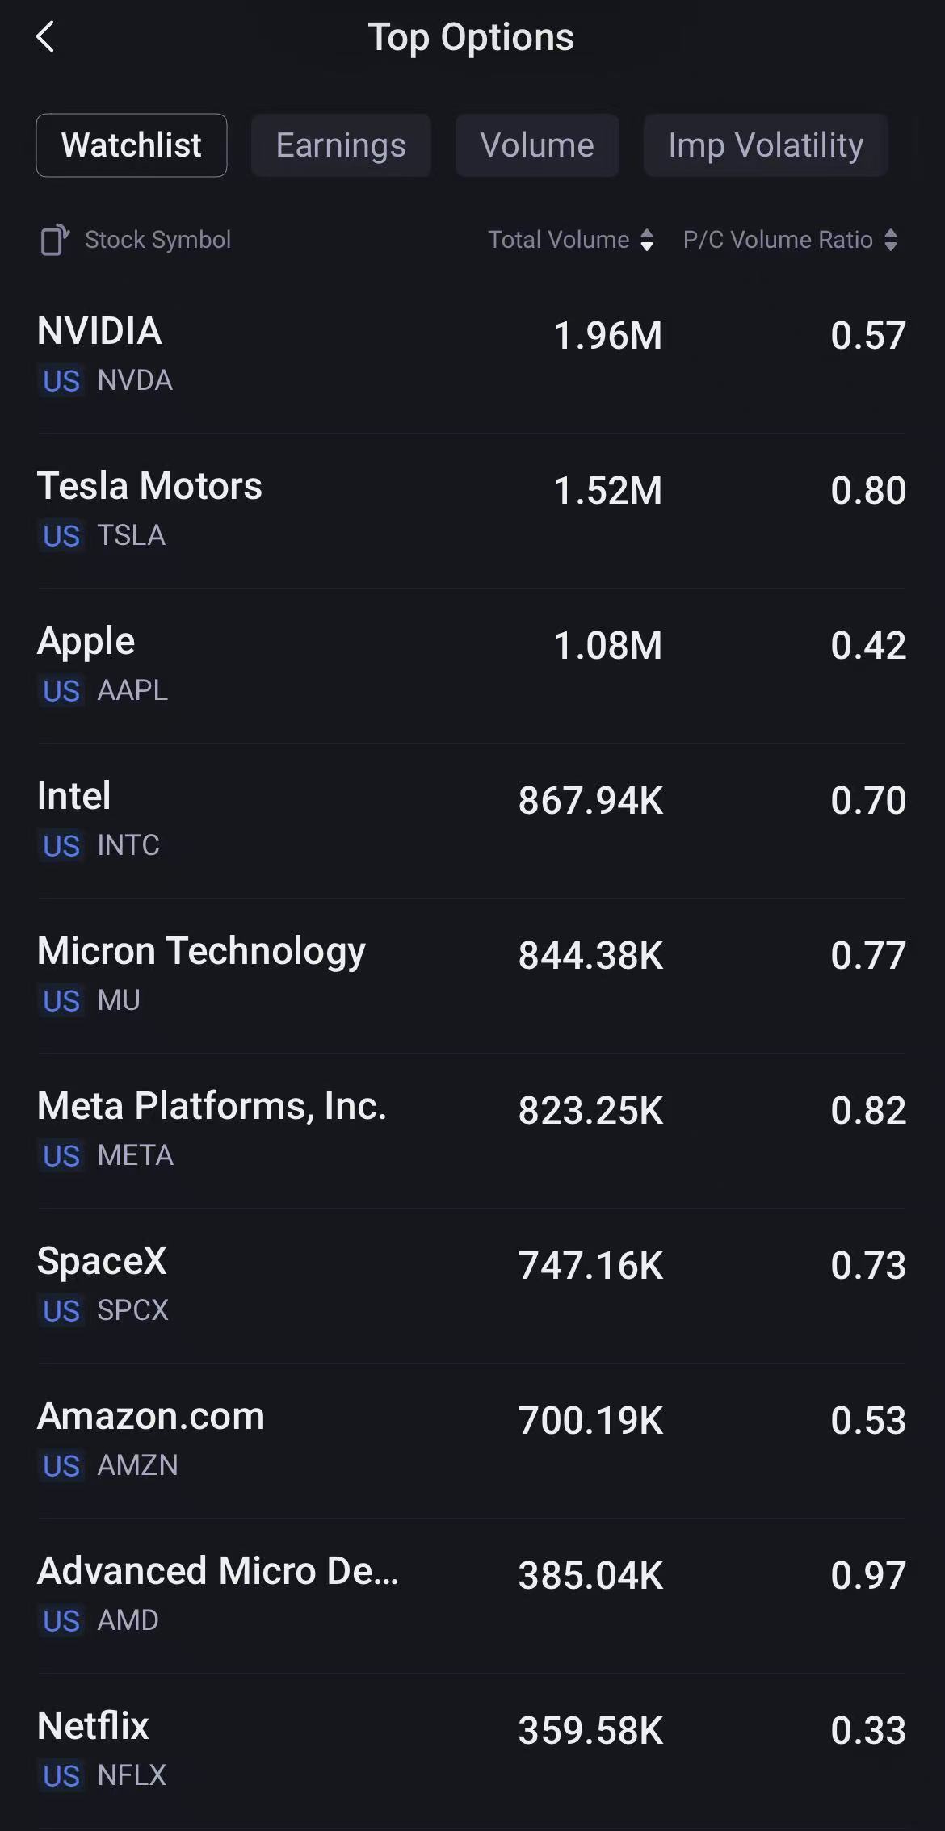Image resolution: width=945 pixels, height=1831 pixels.
Task: Select Advanced Micro Devices AMD row
Action: pos(472,1596)
